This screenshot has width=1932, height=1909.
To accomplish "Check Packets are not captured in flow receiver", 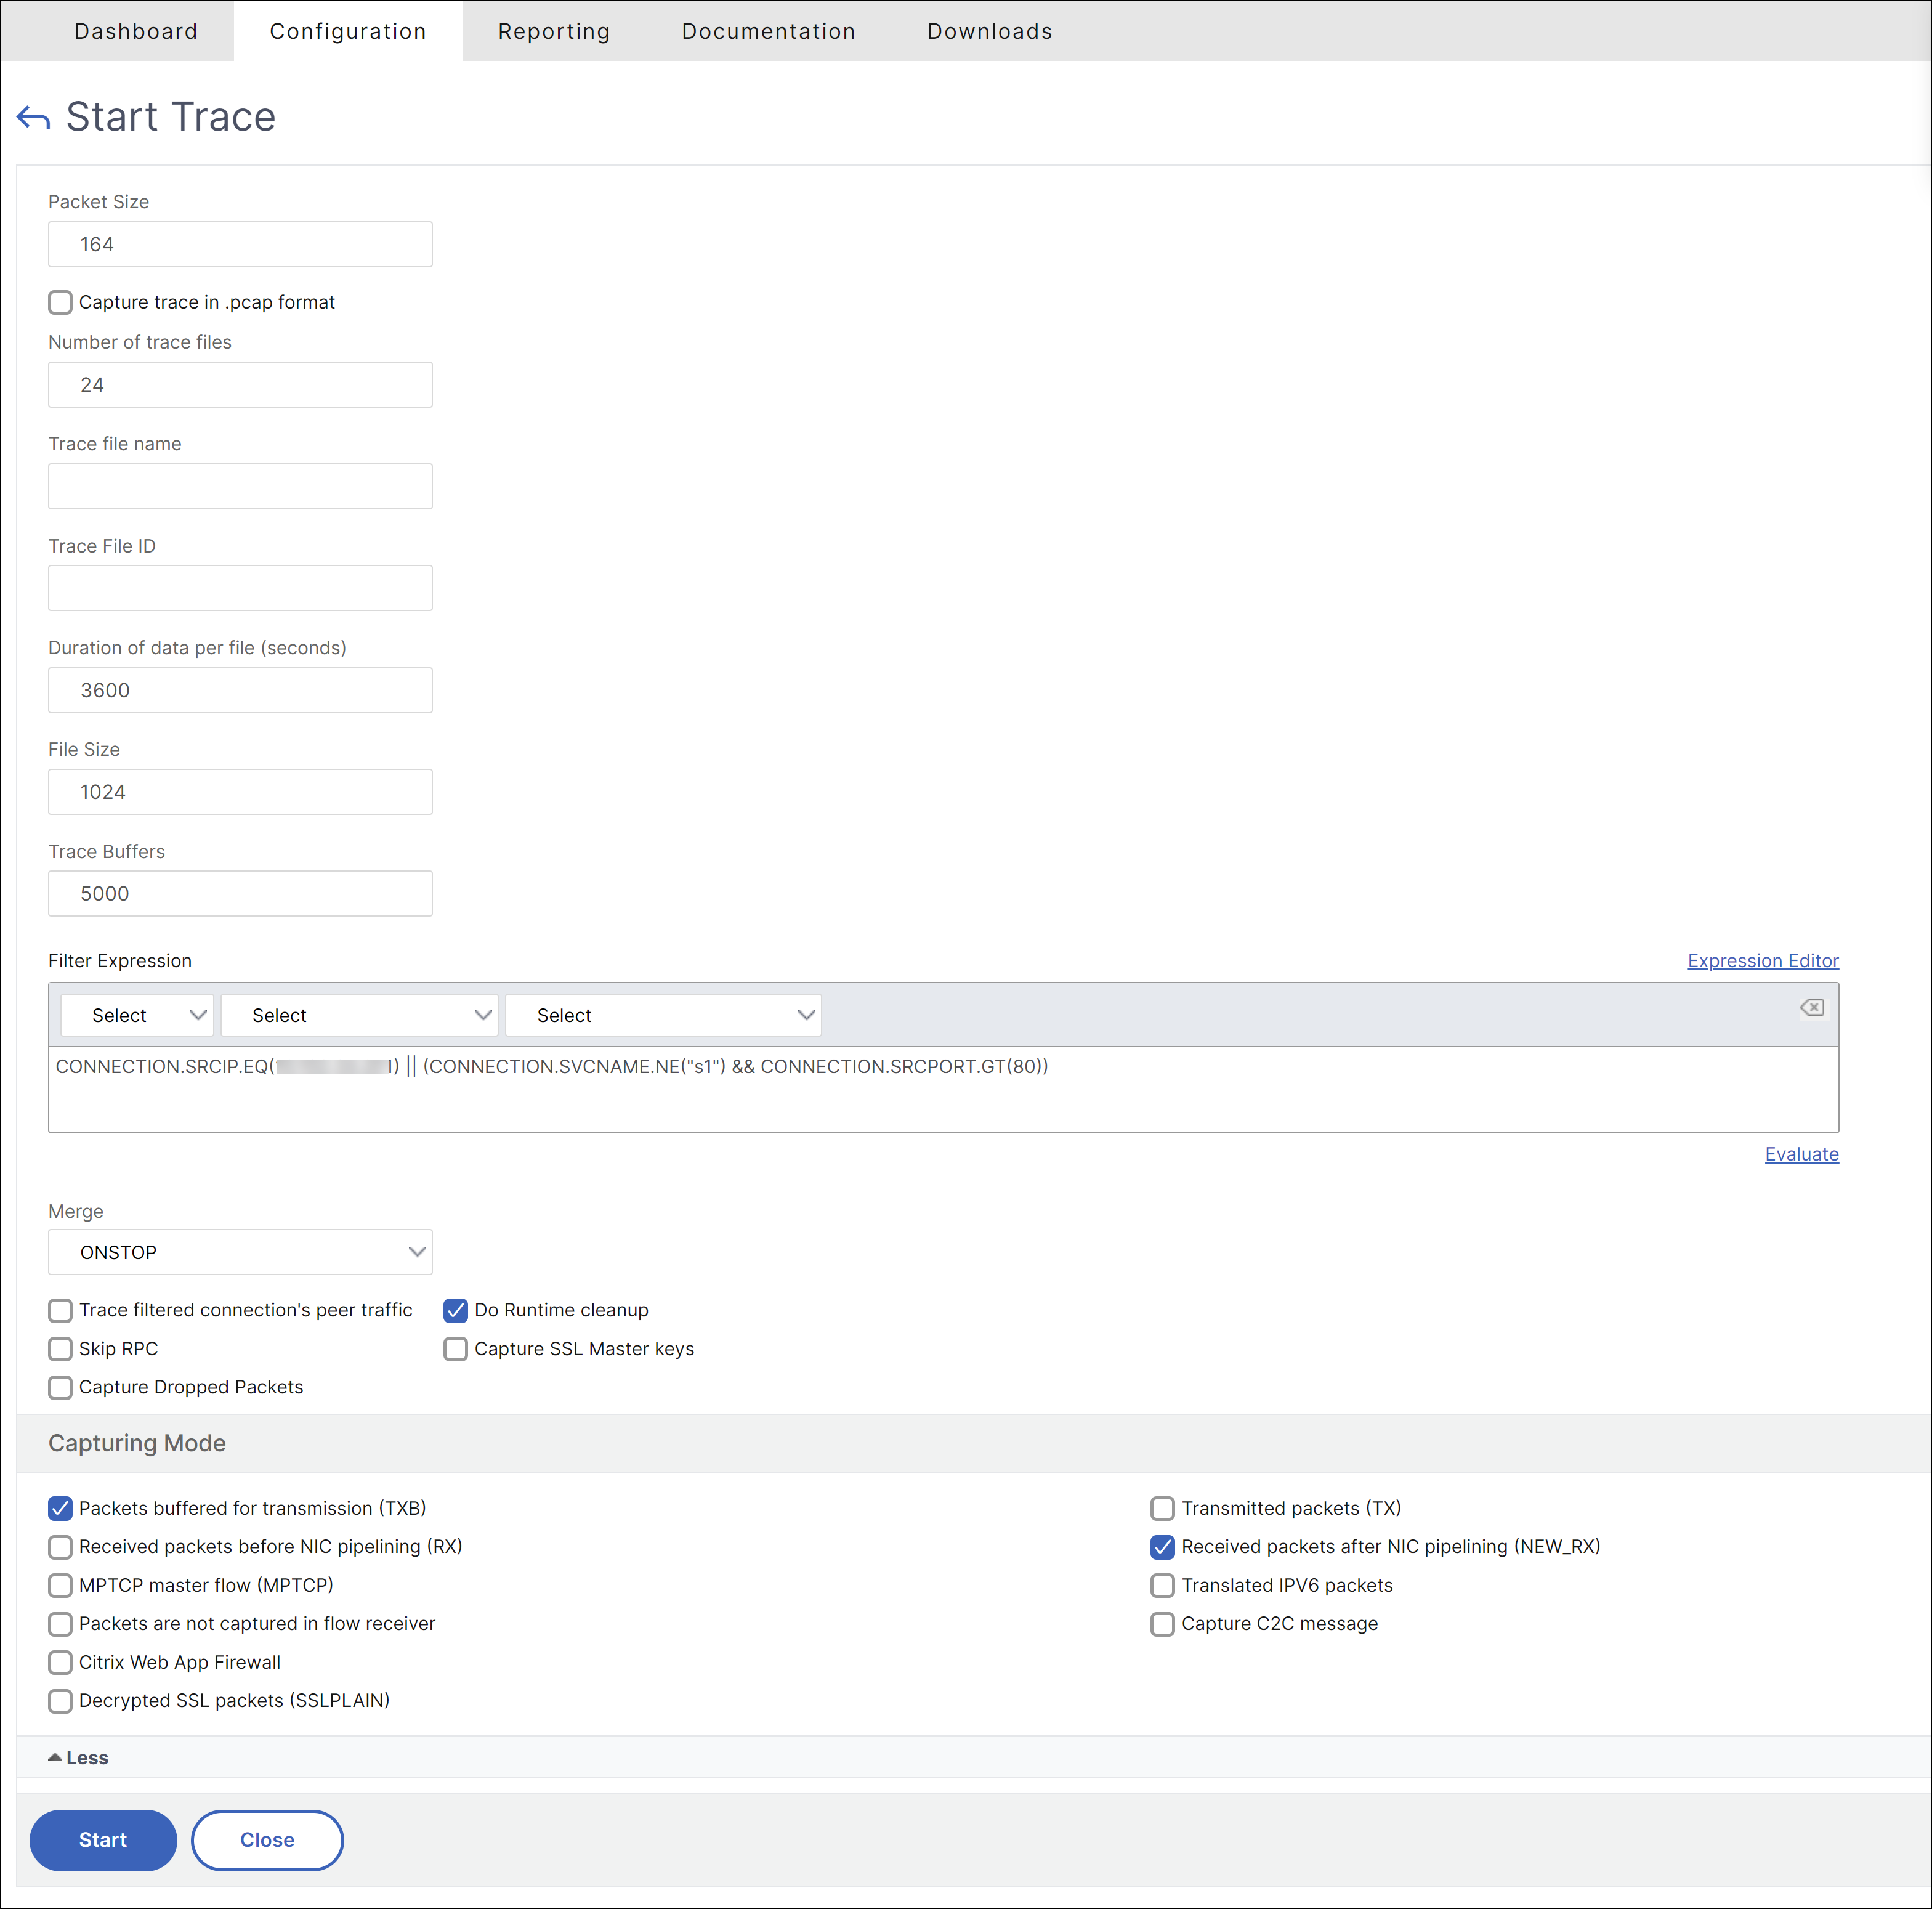I will 60,1624.
